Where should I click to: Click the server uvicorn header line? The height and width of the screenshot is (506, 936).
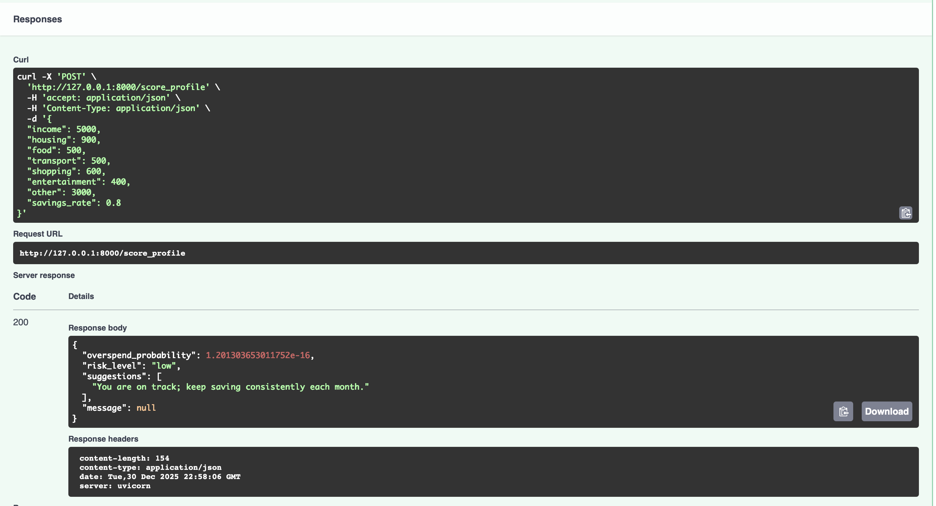(x=115, y=486)
